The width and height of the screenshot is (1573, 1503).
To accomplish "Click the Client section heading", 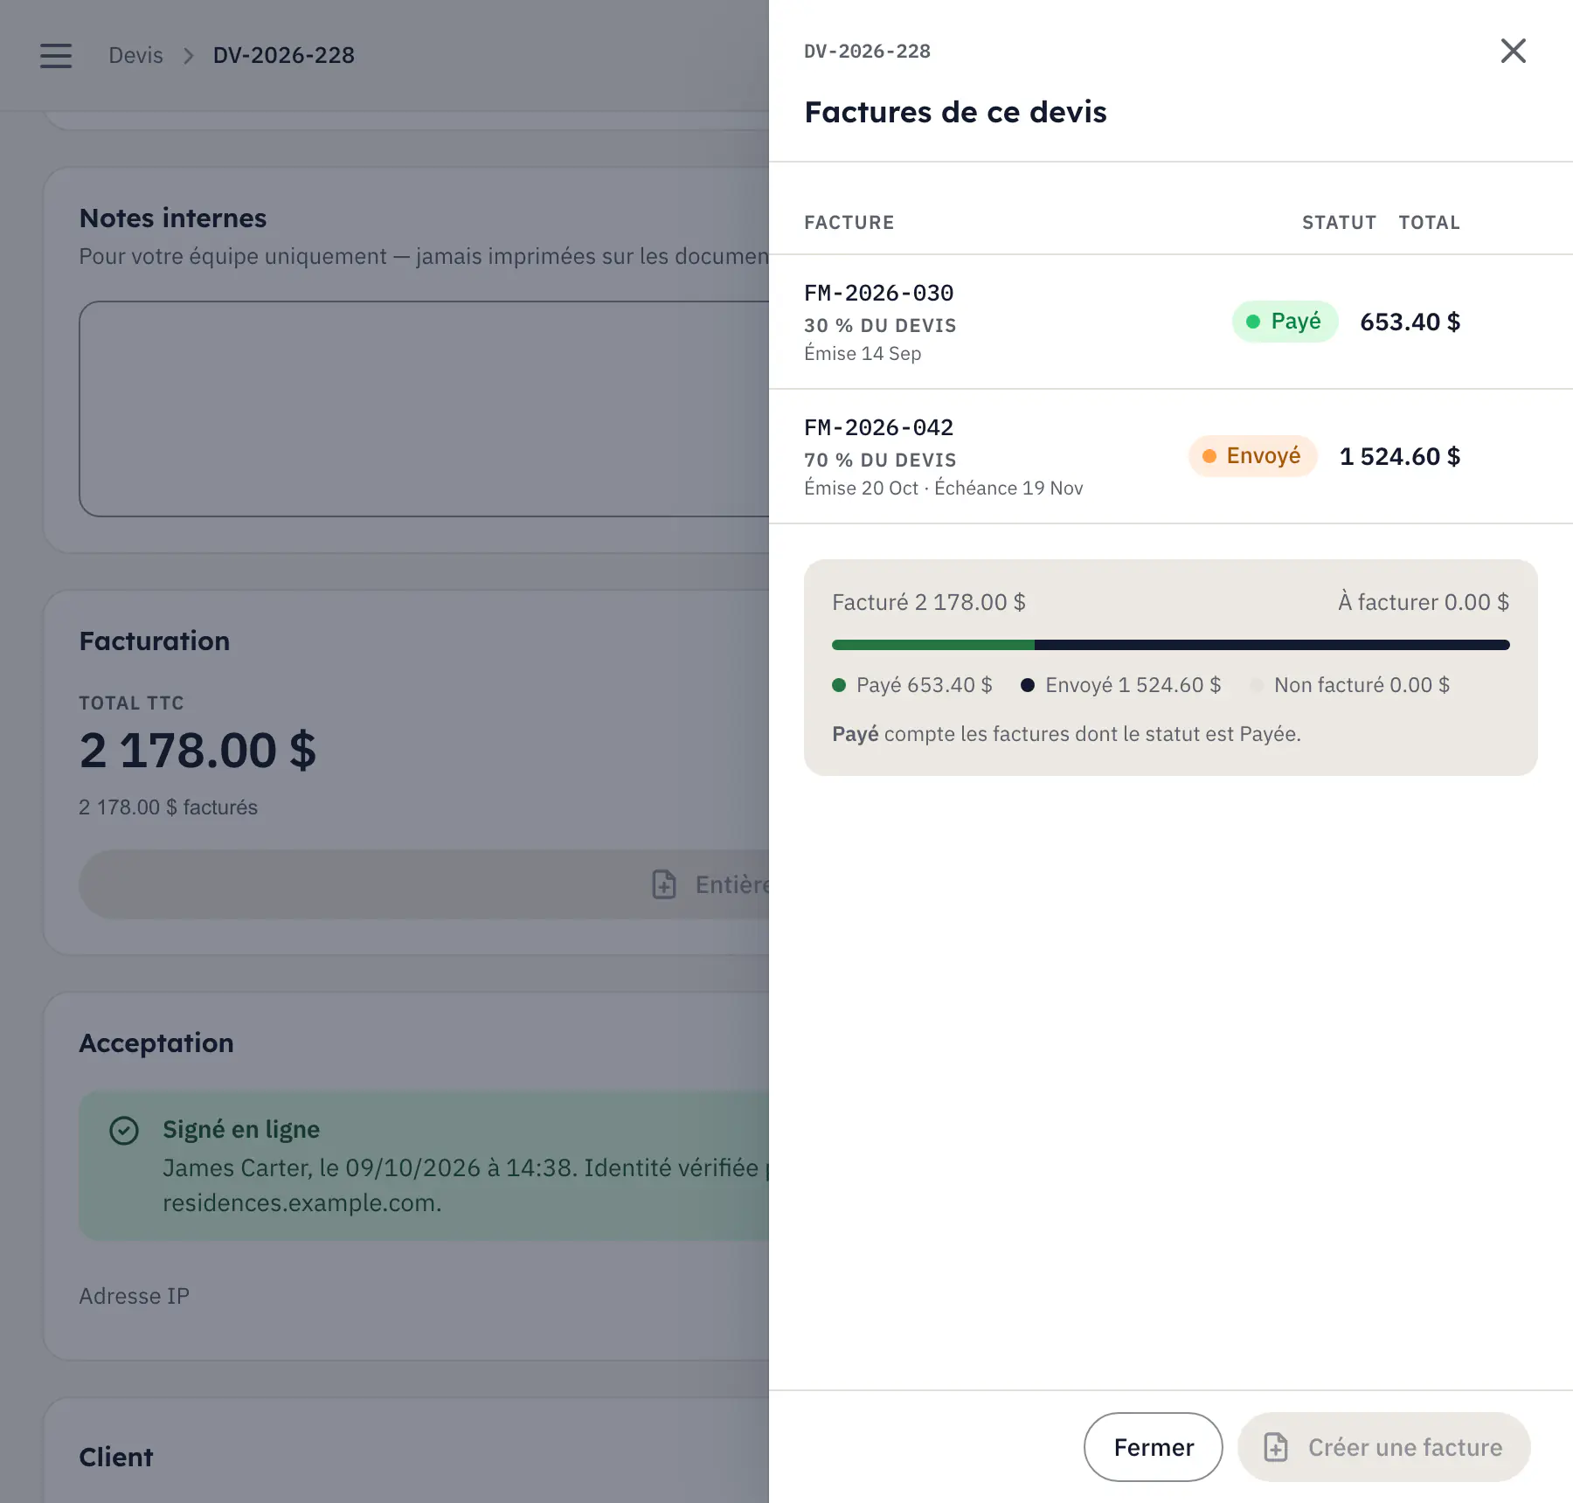I will coord(115,1457).
